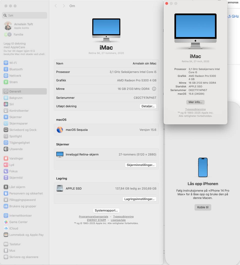Click 137,84 GB ledig av 250,69 GB
240x265 pixels.
[x=136, y=189]
